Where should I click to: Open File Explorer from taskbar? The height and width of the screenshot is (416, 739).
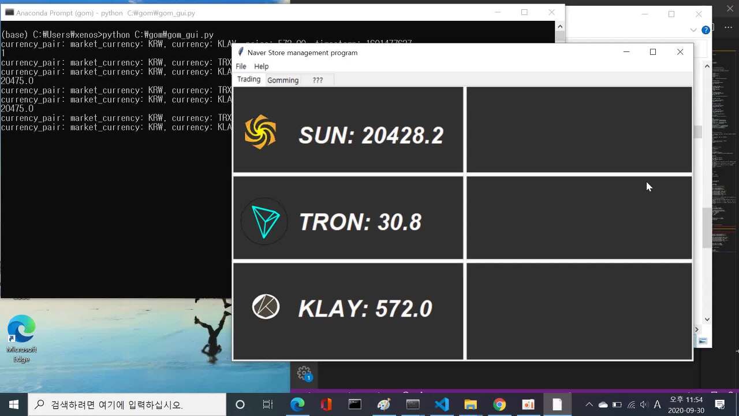click(x=471, y=404)
